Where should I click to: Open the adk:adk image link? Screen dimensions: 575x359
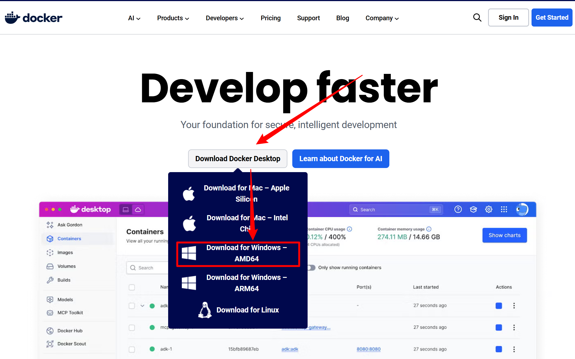(290, 349)
